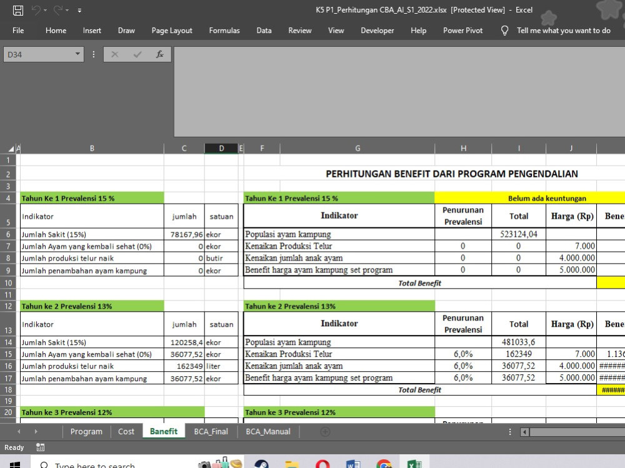Image resolution: width=625 pixels, height=468 pixels.
Task: Select row 10 header
Action: click(8, 283)
